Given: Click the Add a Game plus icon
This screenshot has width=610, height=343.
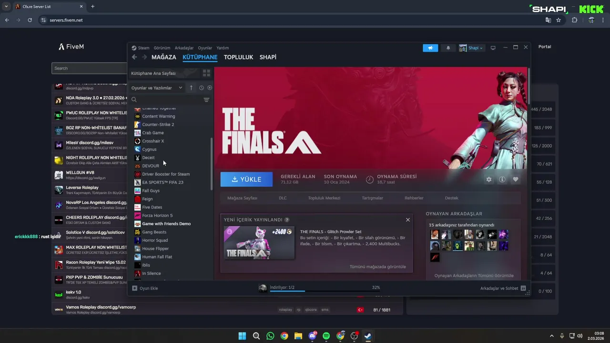Looking at the screenshot, I should click(135, 288).
